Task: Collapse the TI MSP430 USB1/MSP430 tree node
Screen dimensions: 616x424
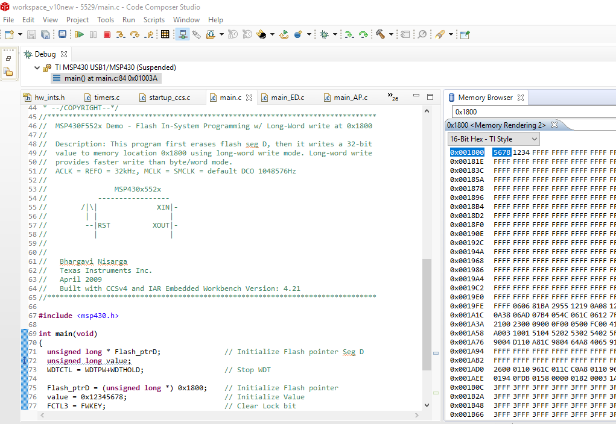Action: pyautogui.click(x=37, y=67)
